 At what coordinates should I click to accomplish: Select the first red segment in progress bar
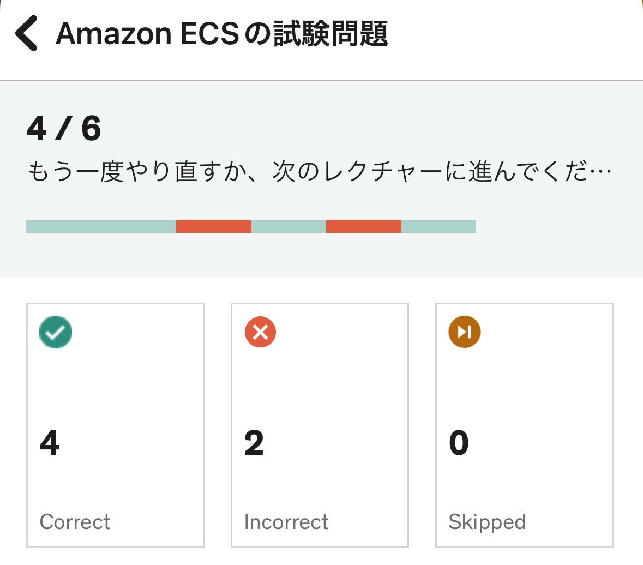point(214,226)
